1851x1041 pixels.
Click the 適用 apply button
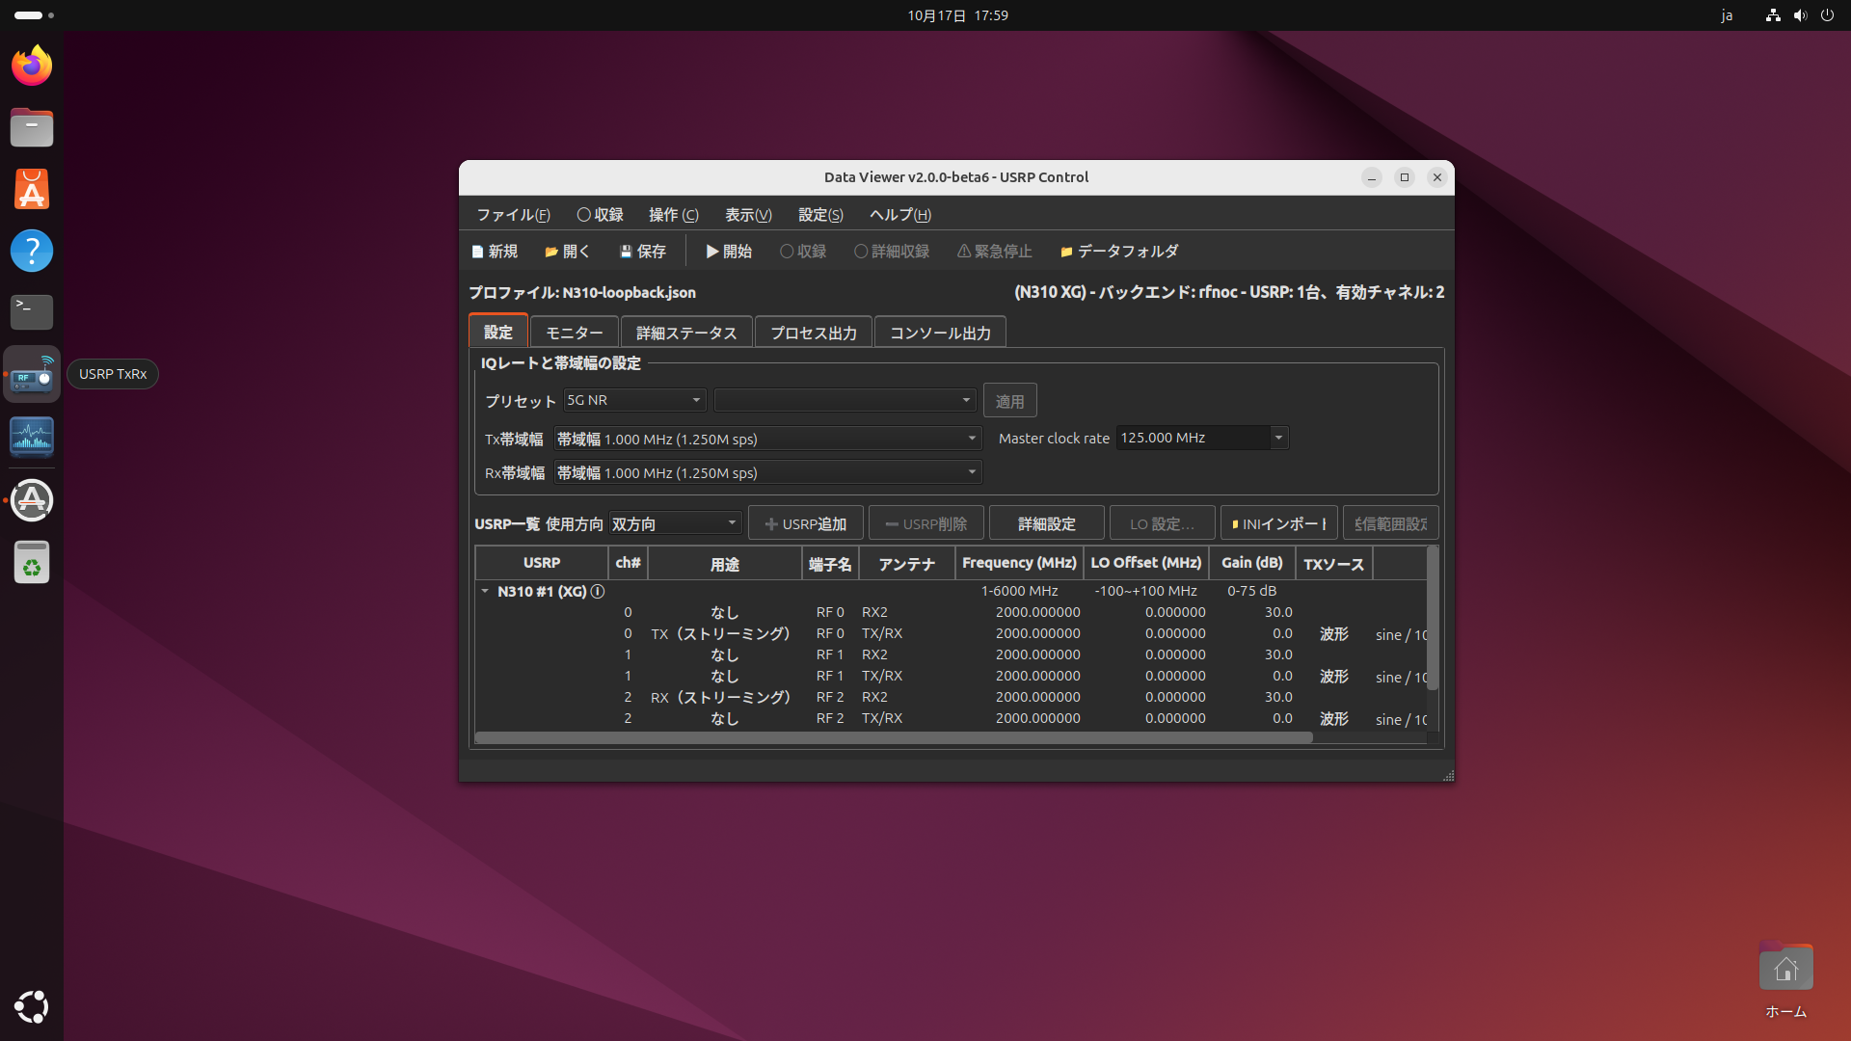pyautogui.click(x=1009, y=401)
